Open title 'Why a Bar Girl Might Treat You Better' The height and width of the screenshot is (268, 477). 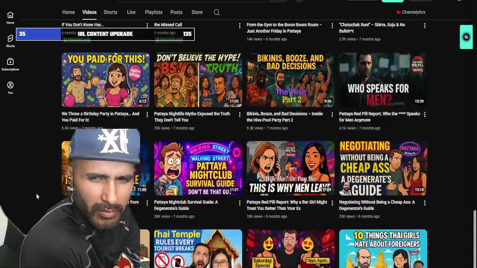point(287,205)
